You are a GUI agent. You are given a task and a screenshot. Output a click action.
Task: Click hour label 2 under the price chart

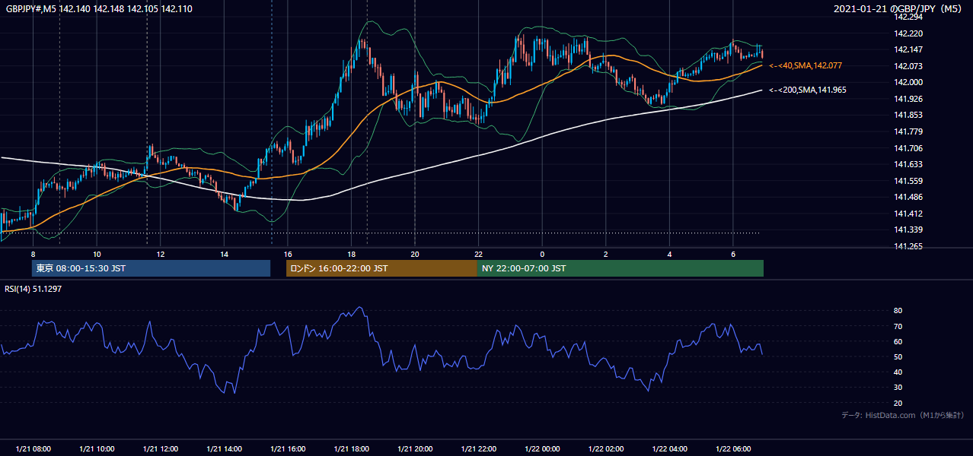(x=605, y=255)
